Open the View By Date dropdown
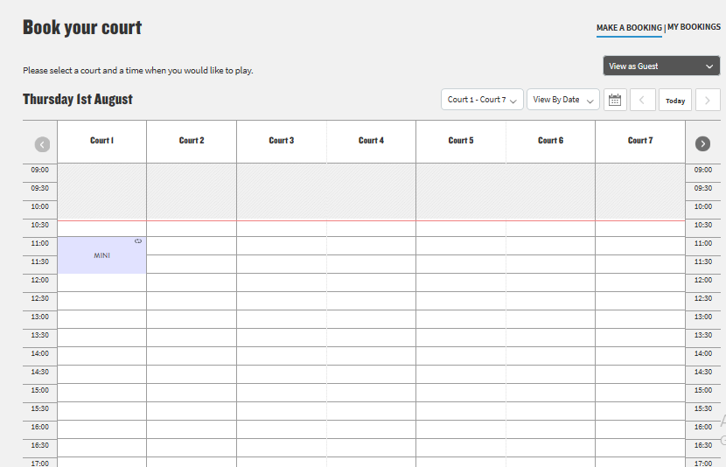 point(562,100)
